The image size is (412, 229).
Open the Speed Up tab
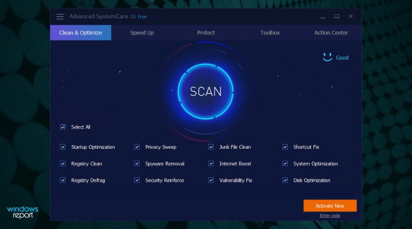click(x=142, y=33)
